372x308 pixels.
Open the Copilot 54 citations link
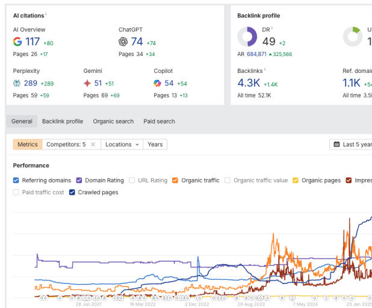[x=169, y=83]
